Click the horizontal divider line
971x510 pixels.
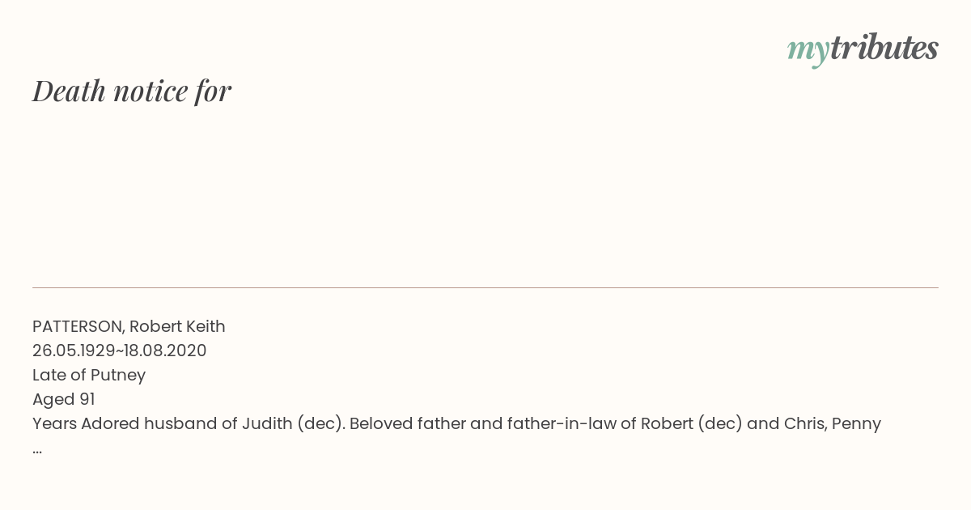click(485, 287)
